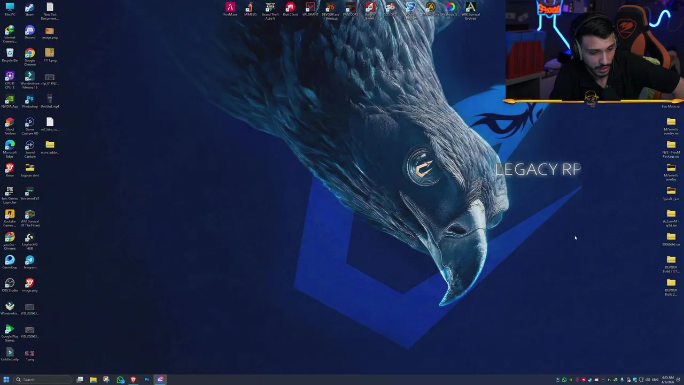
Task: Open Brave from the taskbar
Action: (x=133, y=380)
